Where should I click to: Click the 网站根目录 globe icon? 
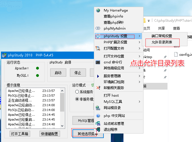tap(98, 108)
